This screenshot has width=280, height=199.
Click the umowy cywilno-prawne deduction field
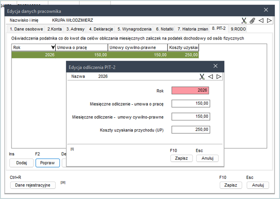coord(191,117)
